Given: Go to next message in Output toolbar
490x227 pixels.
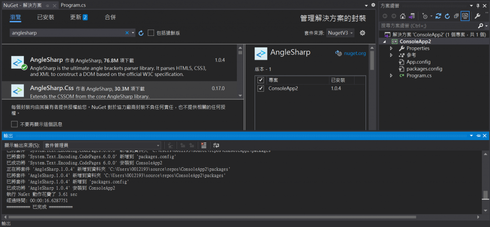Looking at the screenshot, I should point(191,145).
